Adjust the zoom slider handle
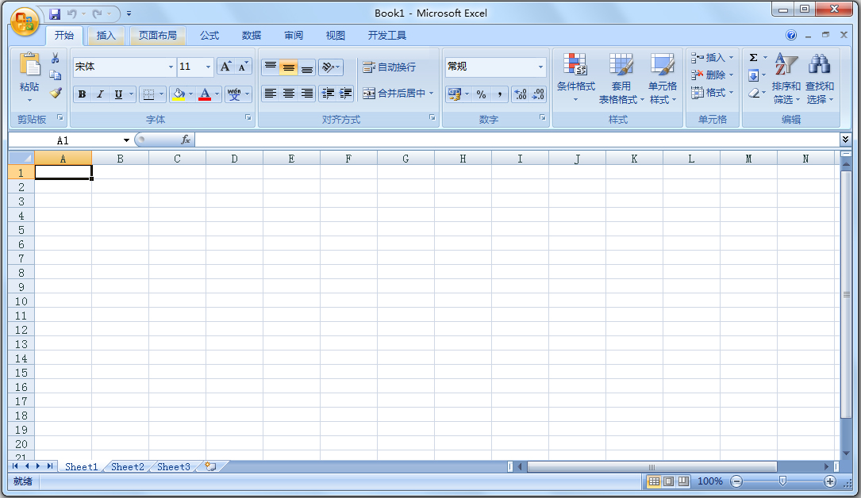The width and height of the screenshot is (861, 498). coord(782,481)
